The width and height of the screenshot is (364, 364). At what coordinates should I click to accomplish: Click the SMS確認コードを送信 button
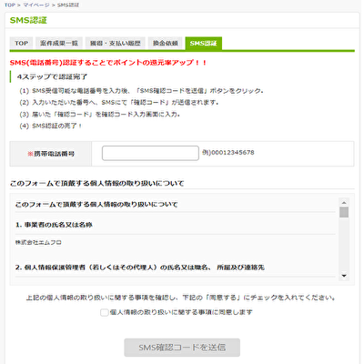[182, 348]
